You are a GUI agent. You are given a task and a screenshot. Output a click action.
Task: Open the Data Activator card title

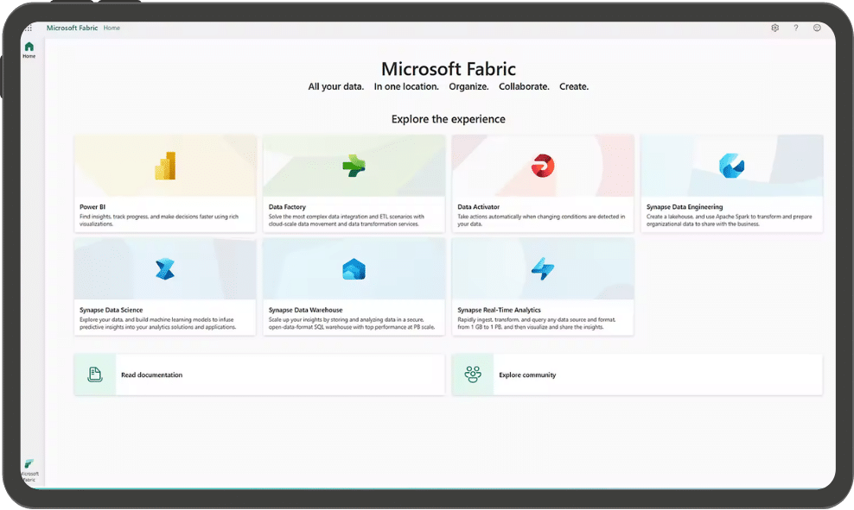(x=478, y=207)
